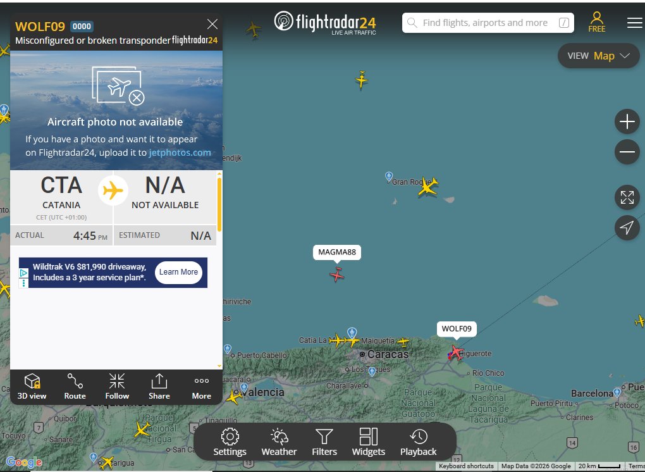Image resolution: width=645 pixels, height=472 pixels.
Task: Follow the WOLF09 aircraft
Action: click(117, 387)
